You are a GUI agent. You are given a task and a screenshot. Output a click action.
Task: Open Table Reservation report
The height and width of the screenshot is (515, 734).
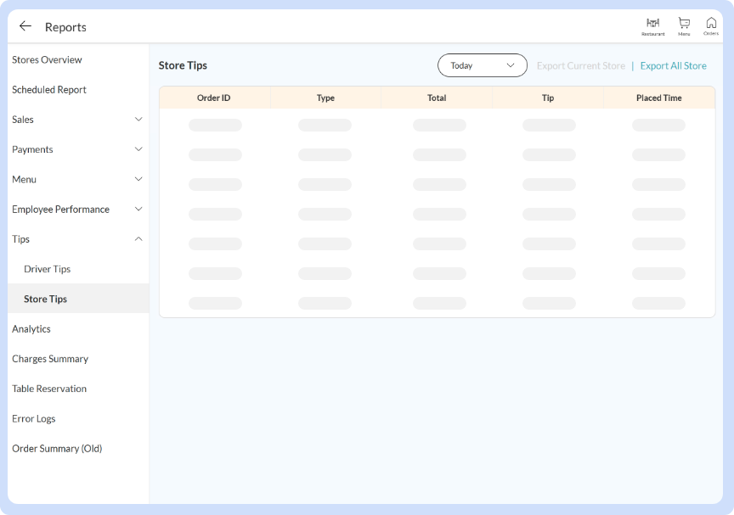pos(49,389)
